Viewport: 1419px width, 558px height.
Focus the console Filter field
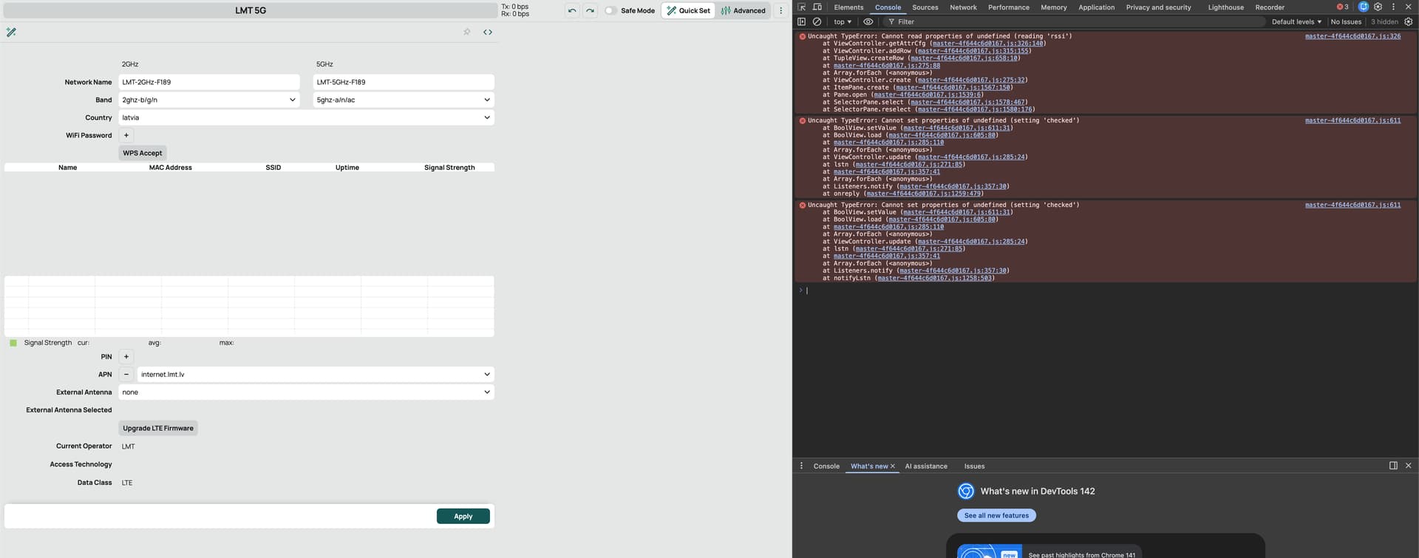(1074, 22)
